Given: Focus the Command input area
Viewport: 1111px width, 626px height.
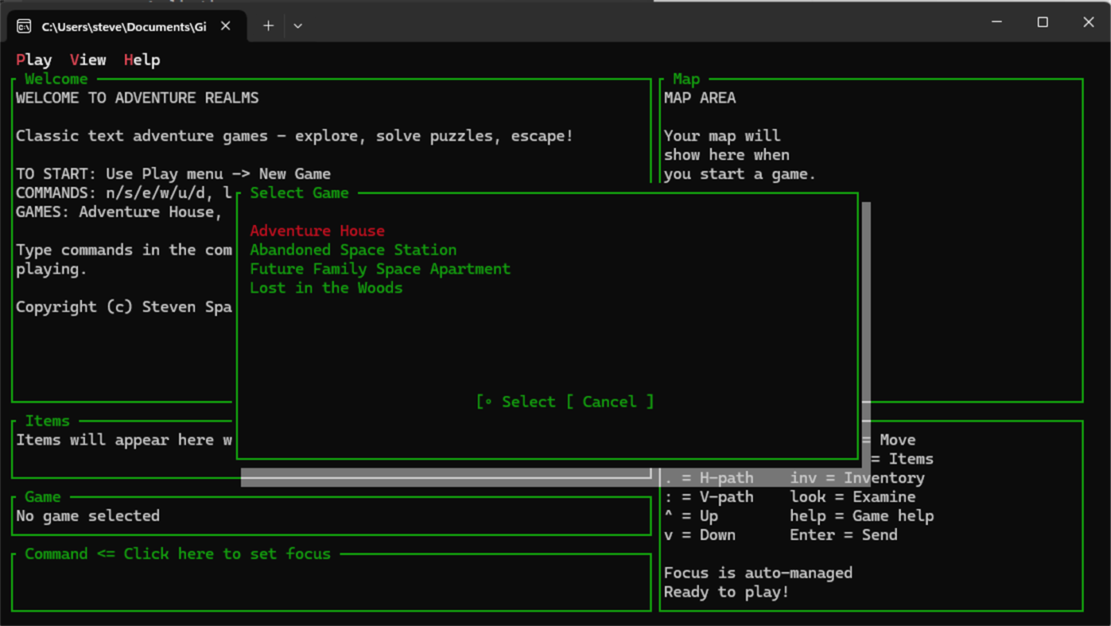Looking at the screenshot, I should click(x=331, y=582).
